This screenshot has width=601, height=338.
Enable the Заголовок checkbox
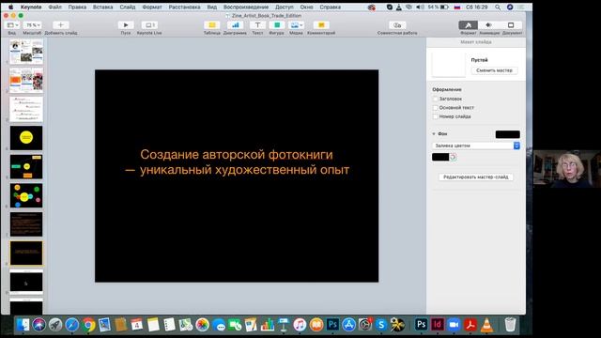click(435, 99)
